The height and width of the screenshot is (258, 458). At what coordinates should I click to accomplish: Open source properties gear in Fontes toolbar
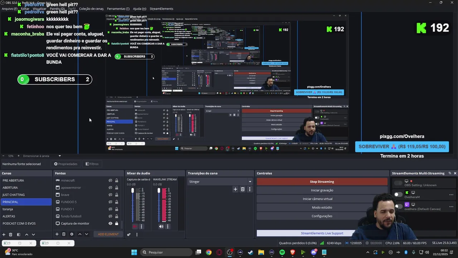(x=72, y=234)
